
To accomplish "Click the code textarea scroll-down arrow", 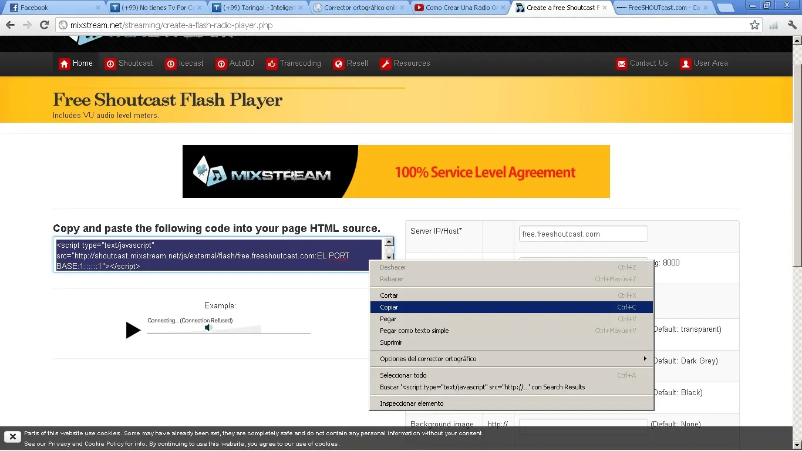I will (389, 257).
